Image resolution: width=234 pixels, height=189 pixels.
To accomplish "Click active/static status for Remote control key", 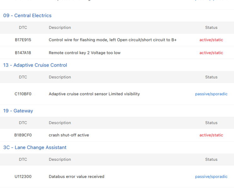I will pyautogui.click(x=211, y=53).
